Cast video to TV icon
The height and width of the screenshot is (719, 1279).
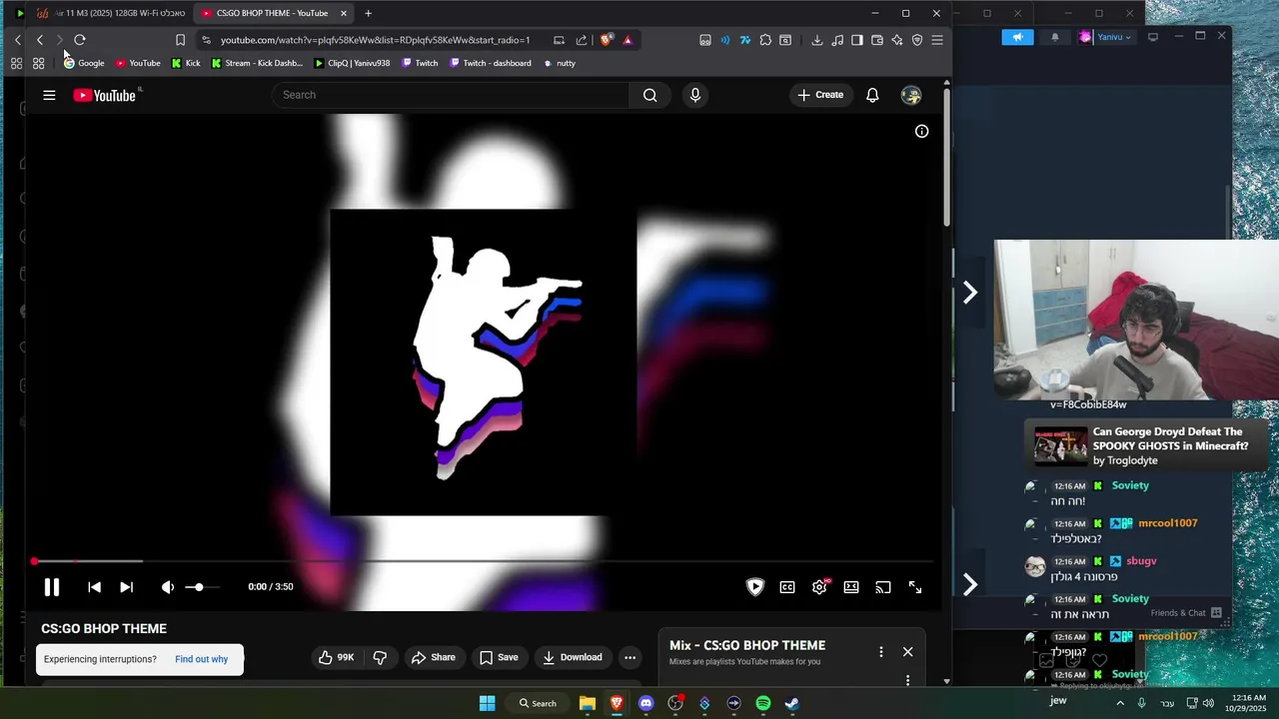click(x=883, y=587)
